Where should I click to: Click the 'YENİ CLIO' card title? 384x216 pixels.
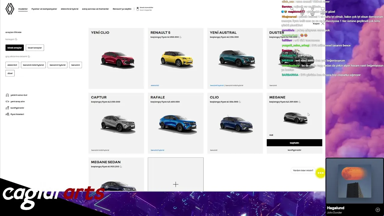[x=100, y=32]
